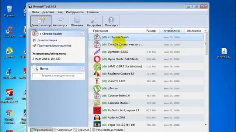The width and height of the screenshot is (236, 132).
Task: Select the Chrome Search installer icon in list
Action: click(97, 37)
